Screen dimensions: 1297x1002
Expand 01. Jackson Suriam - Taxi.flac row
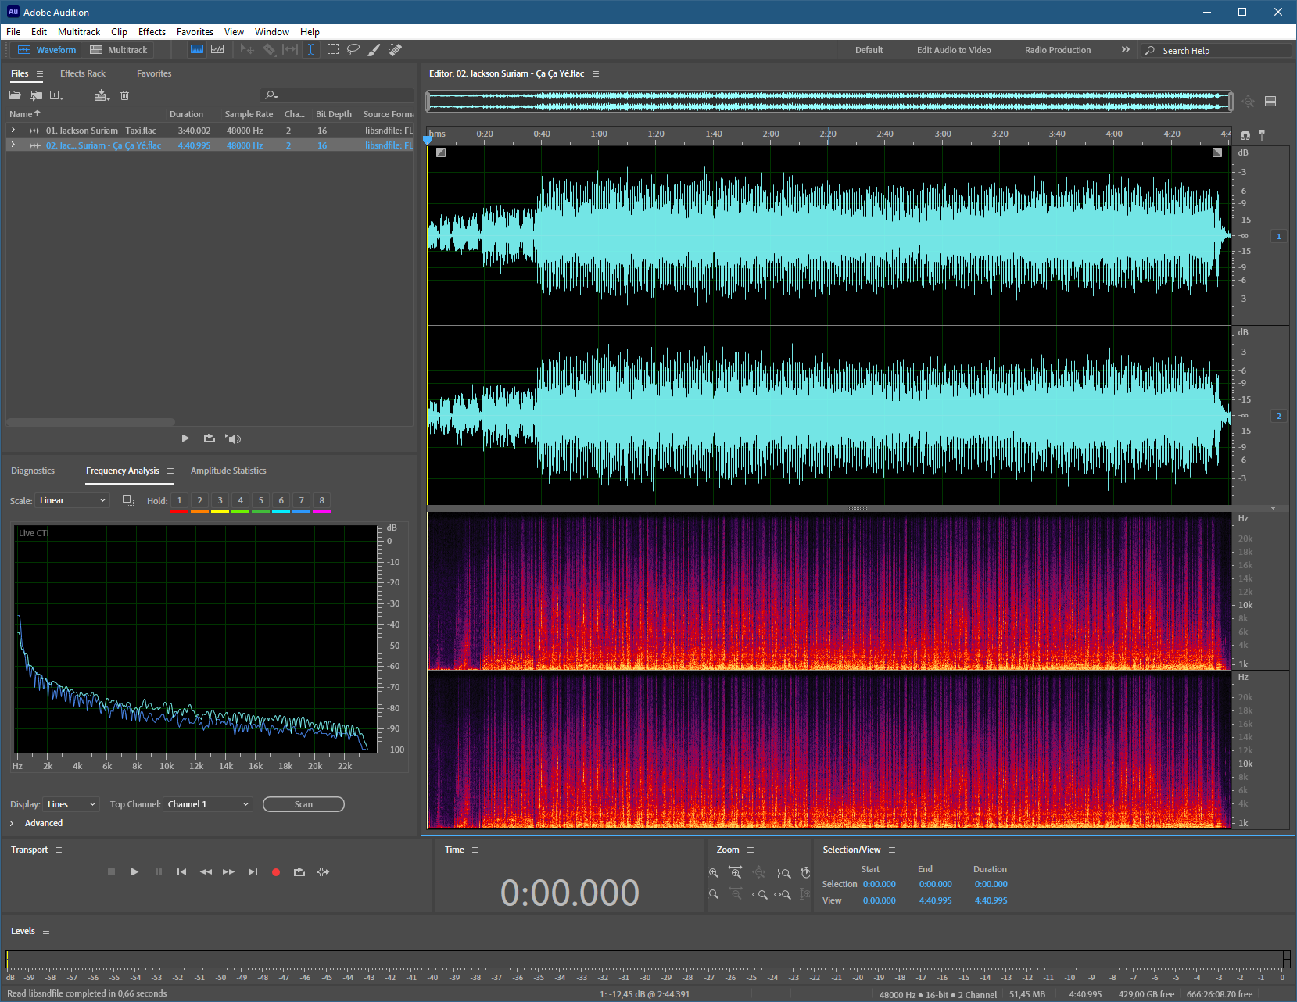click(x=13, y=130)
